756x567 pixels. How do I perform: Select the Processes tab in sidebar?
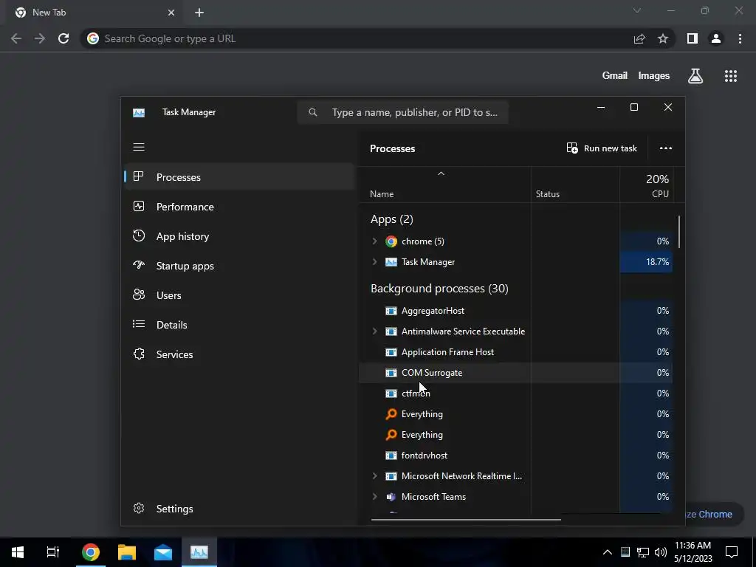tap(240, 177)
